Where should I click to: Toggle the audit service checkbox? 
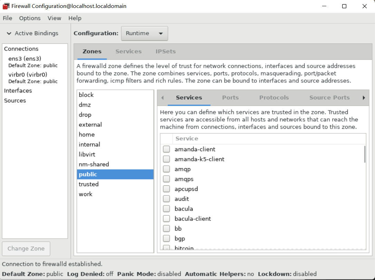[x=166, y=199]
